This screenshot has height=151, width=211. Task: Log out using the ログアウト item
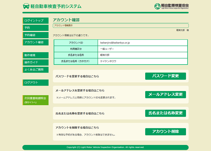(x=36, y=83)
